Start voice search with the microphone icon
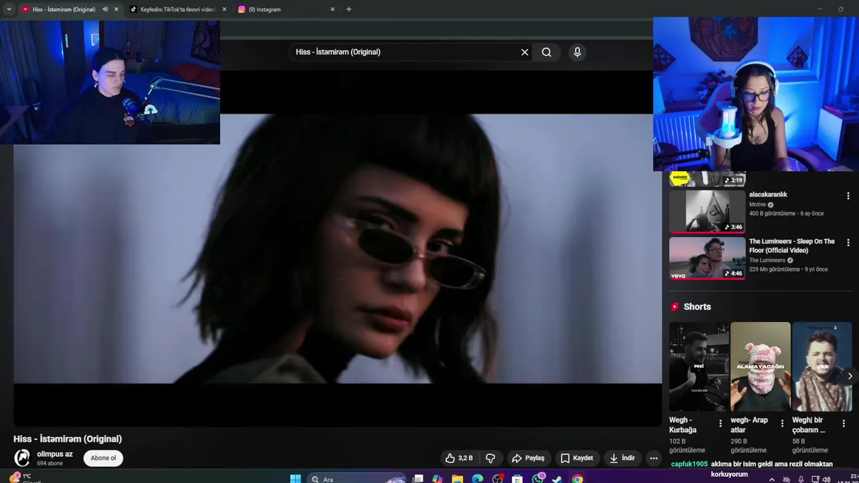Viewport: 859px width, 483px height. point(577,52)
